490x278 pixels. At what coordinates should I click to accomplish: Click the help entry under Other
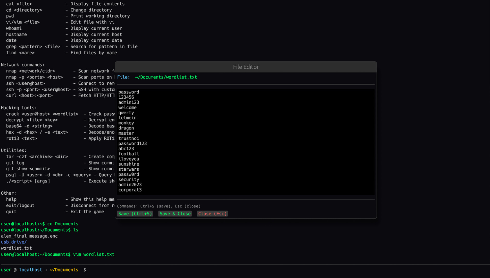11,199
